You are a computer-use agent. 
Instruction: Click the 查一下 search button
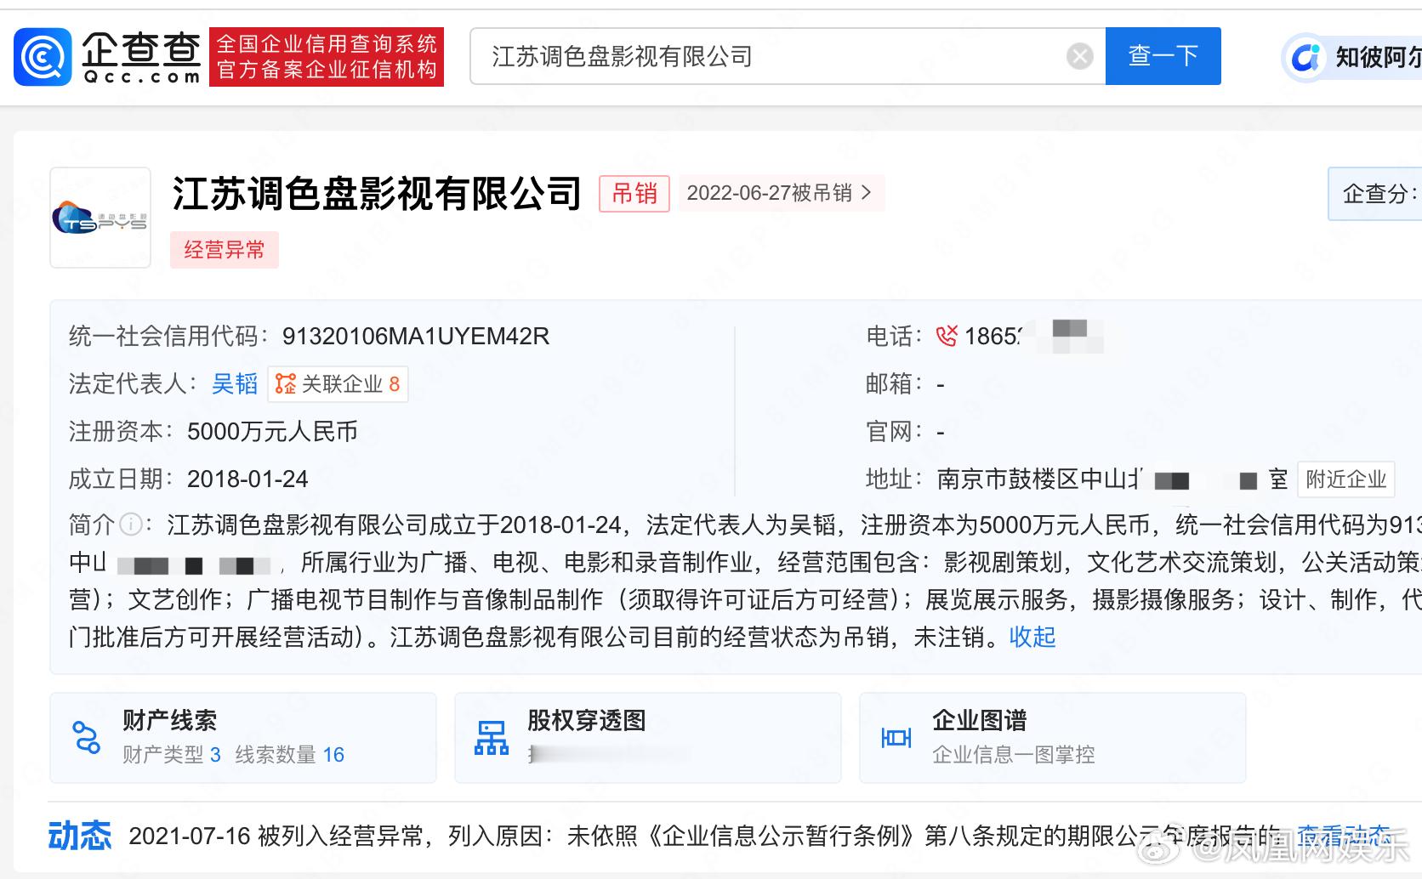[1163, 56]
